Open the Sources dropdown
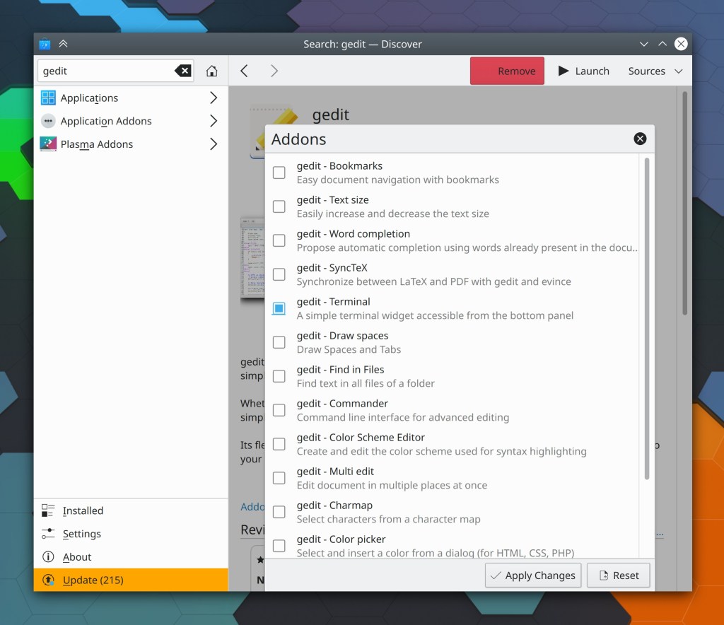The height and width of the screenshot is (625, 724). (x=655, y=71)
